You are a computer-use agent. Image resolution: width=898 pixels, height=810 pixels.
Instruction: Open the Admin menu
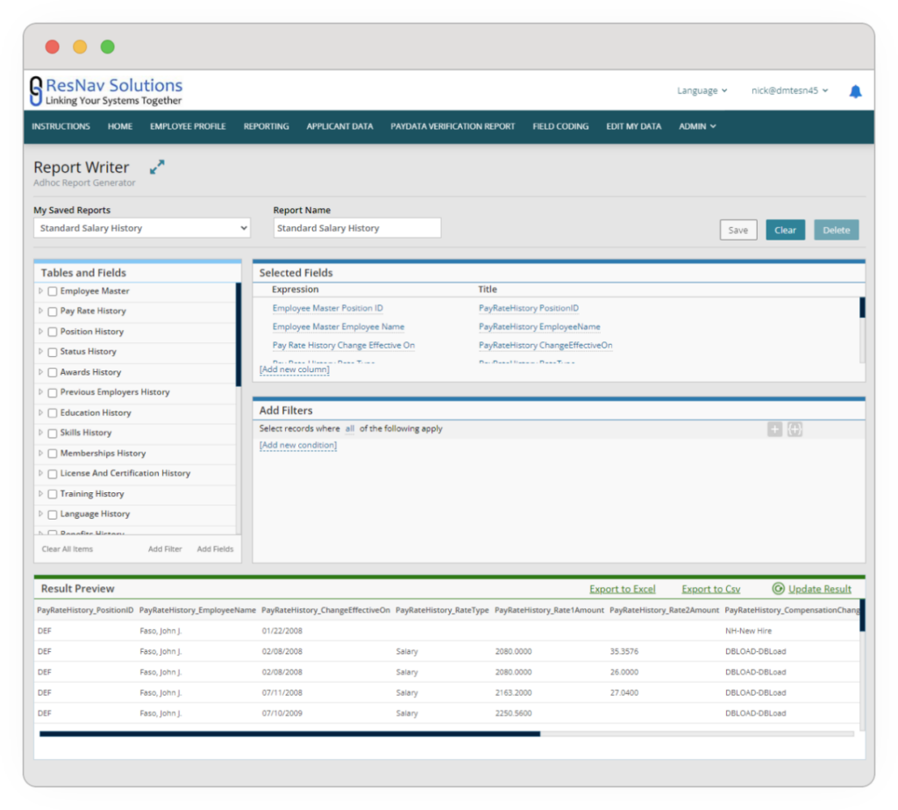pyautogui.click(x=697, y=126)
